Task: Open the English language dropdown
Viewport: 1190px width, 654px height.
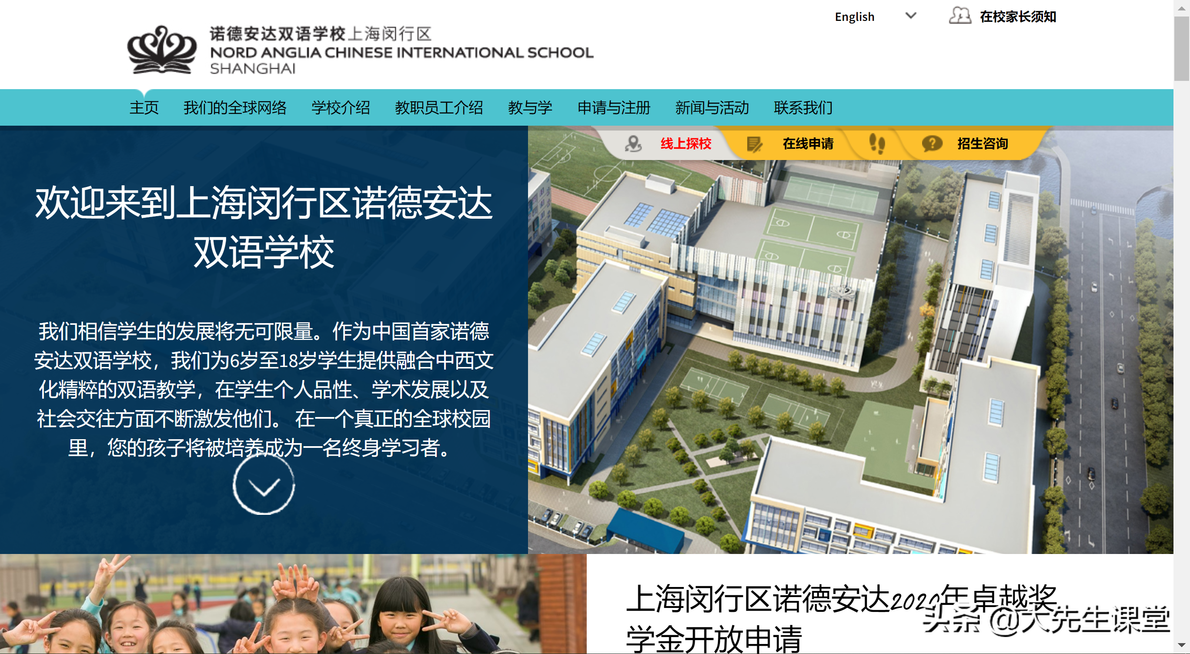Action: click(854, 17)
